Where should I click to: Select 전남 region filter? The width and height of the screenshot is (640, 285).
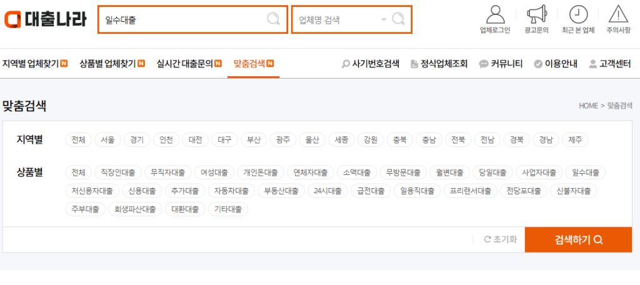pyautogui.click(x=487, y=140)
